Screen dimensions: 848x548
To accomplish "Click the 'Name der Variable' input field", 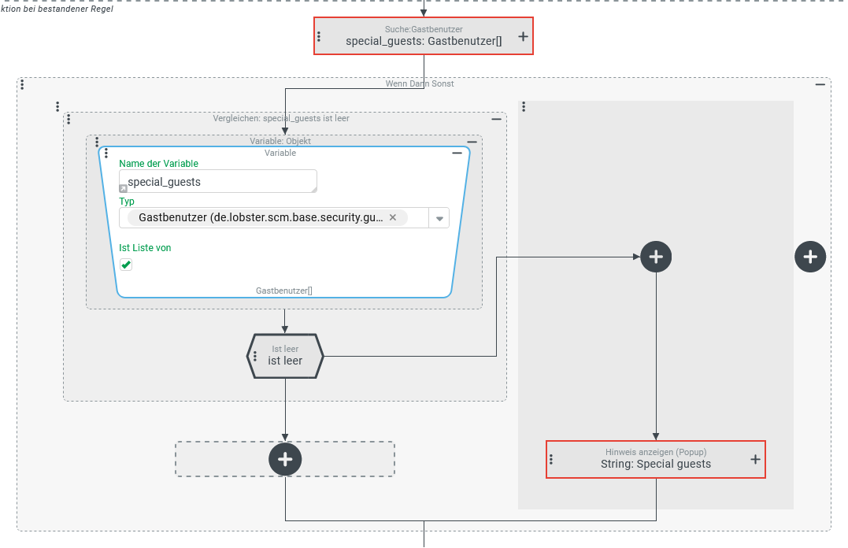I will tap(218, 182).
